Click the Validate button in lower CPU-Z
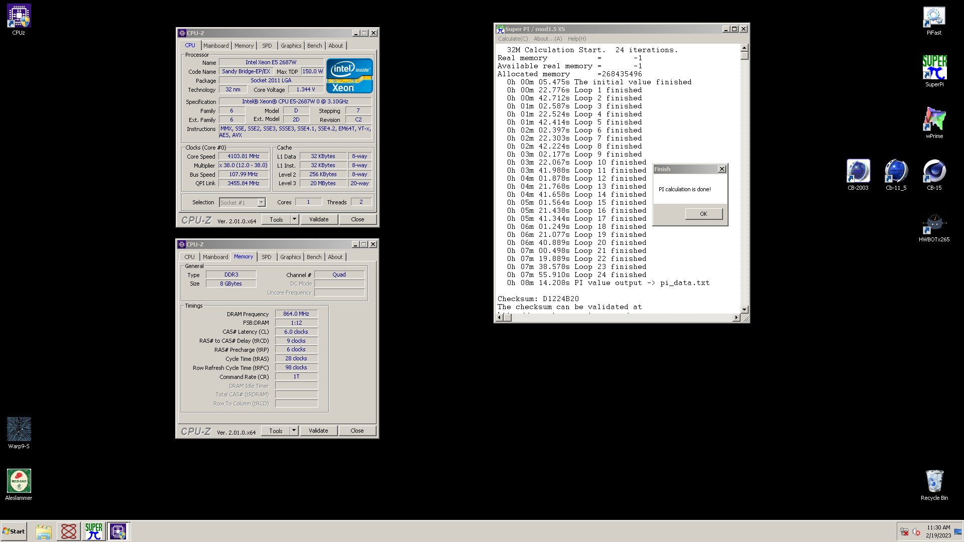Image resolution: width=964 pixels, height=542 pixels. click(318, 431)
